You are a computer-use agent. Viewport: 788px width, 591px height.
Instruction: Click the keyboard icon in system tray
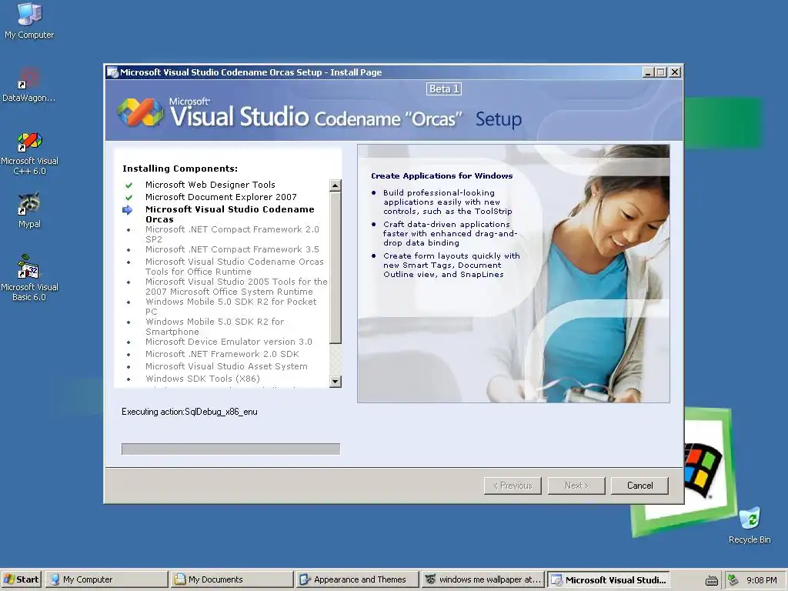(712, 580)
